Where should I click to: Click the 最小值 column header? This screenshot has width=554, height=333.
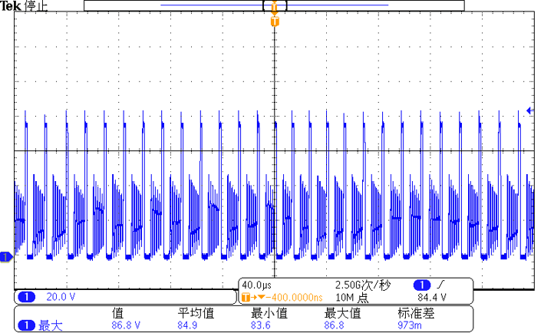tap(269, 313)
